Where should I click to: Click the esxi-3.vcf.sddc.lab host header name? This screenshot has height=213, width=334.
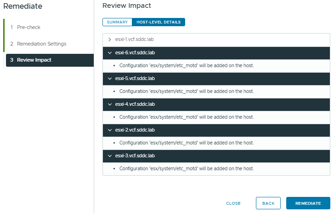click(x=135, y=155)
